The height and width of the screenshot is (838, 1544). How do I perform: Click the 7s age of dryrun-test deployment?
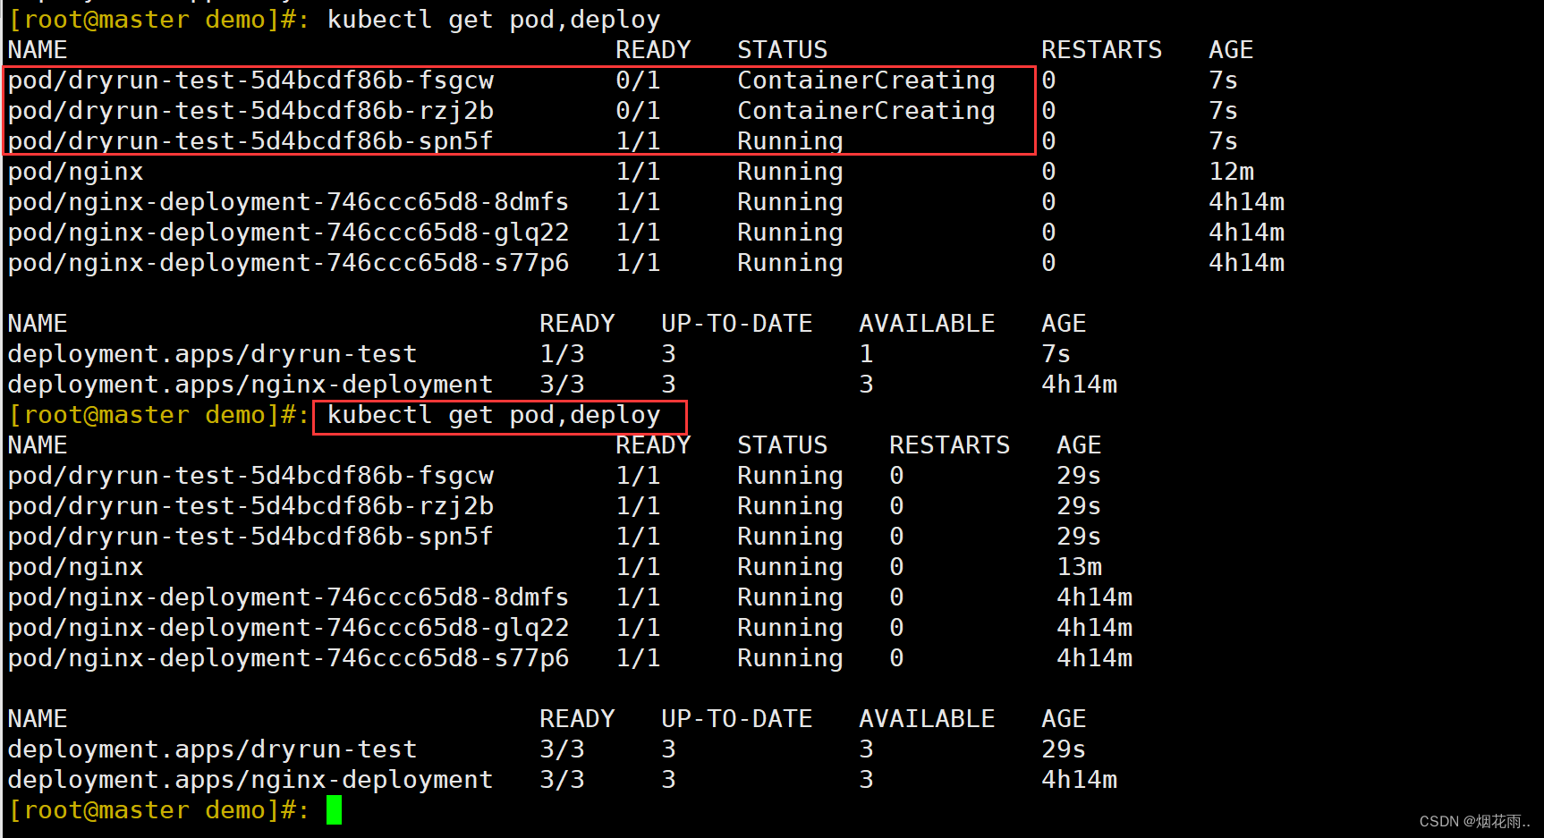click(1056, 354)
